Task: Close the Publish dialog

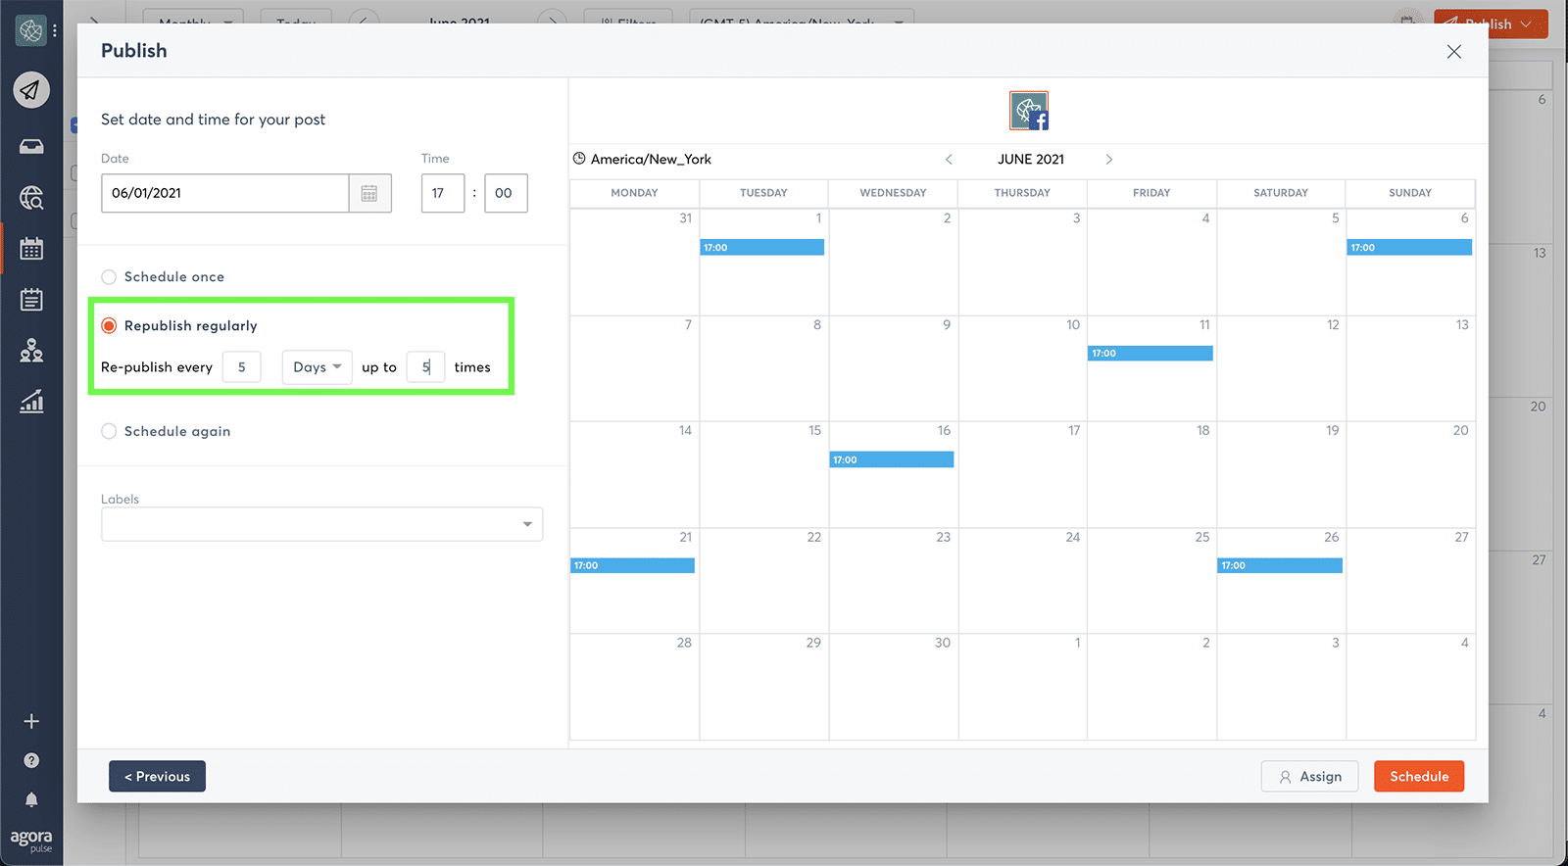Action: click(x=1454, y=52)
